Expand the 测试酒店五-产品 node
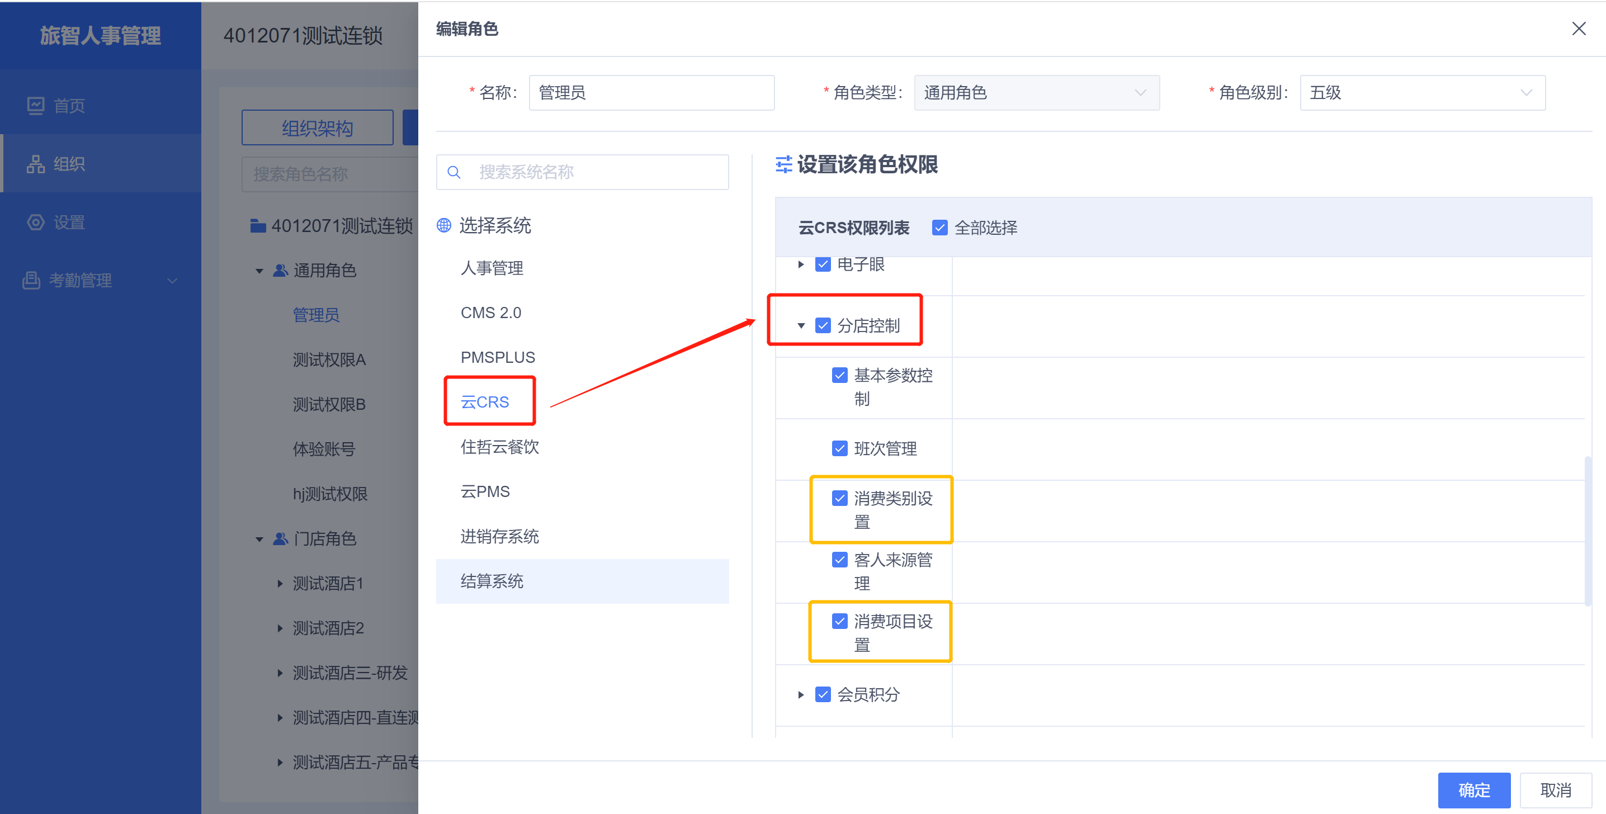 tap(280, 762)
